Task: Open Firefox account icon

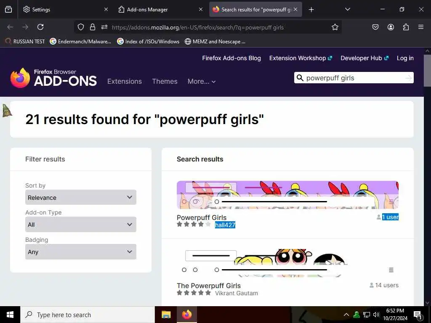Action: tap(391, 27)
